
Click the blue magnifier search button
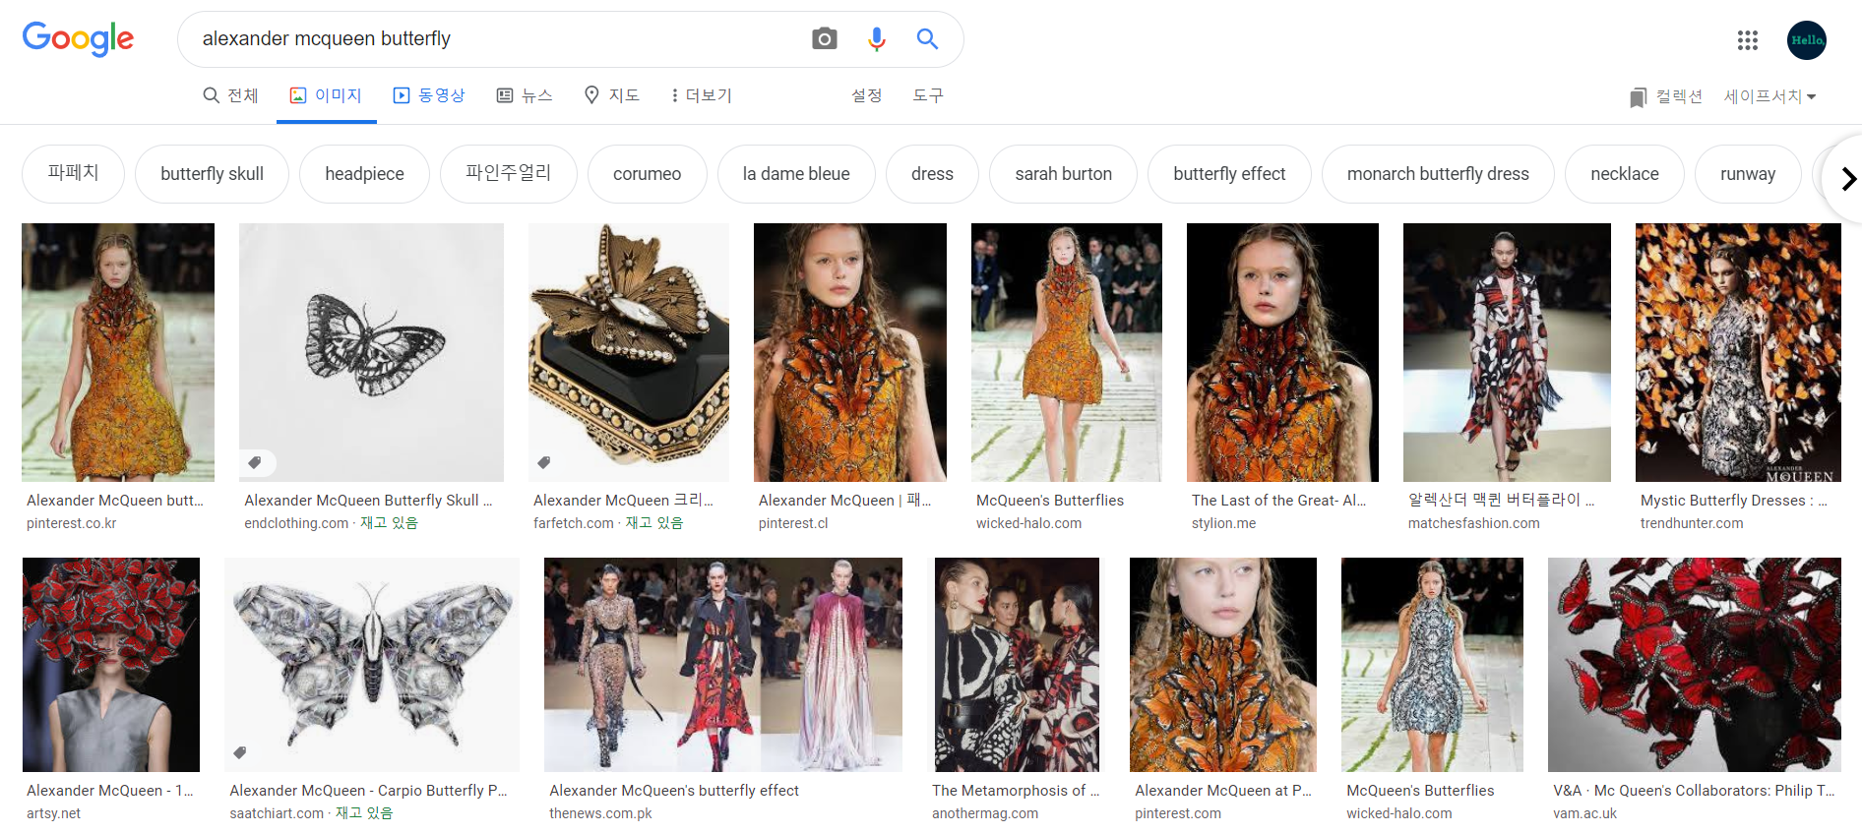point(927,38)
